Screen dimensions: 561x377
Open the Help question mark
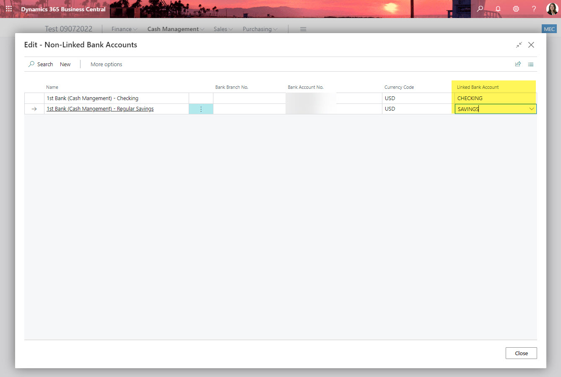point(534,9)
